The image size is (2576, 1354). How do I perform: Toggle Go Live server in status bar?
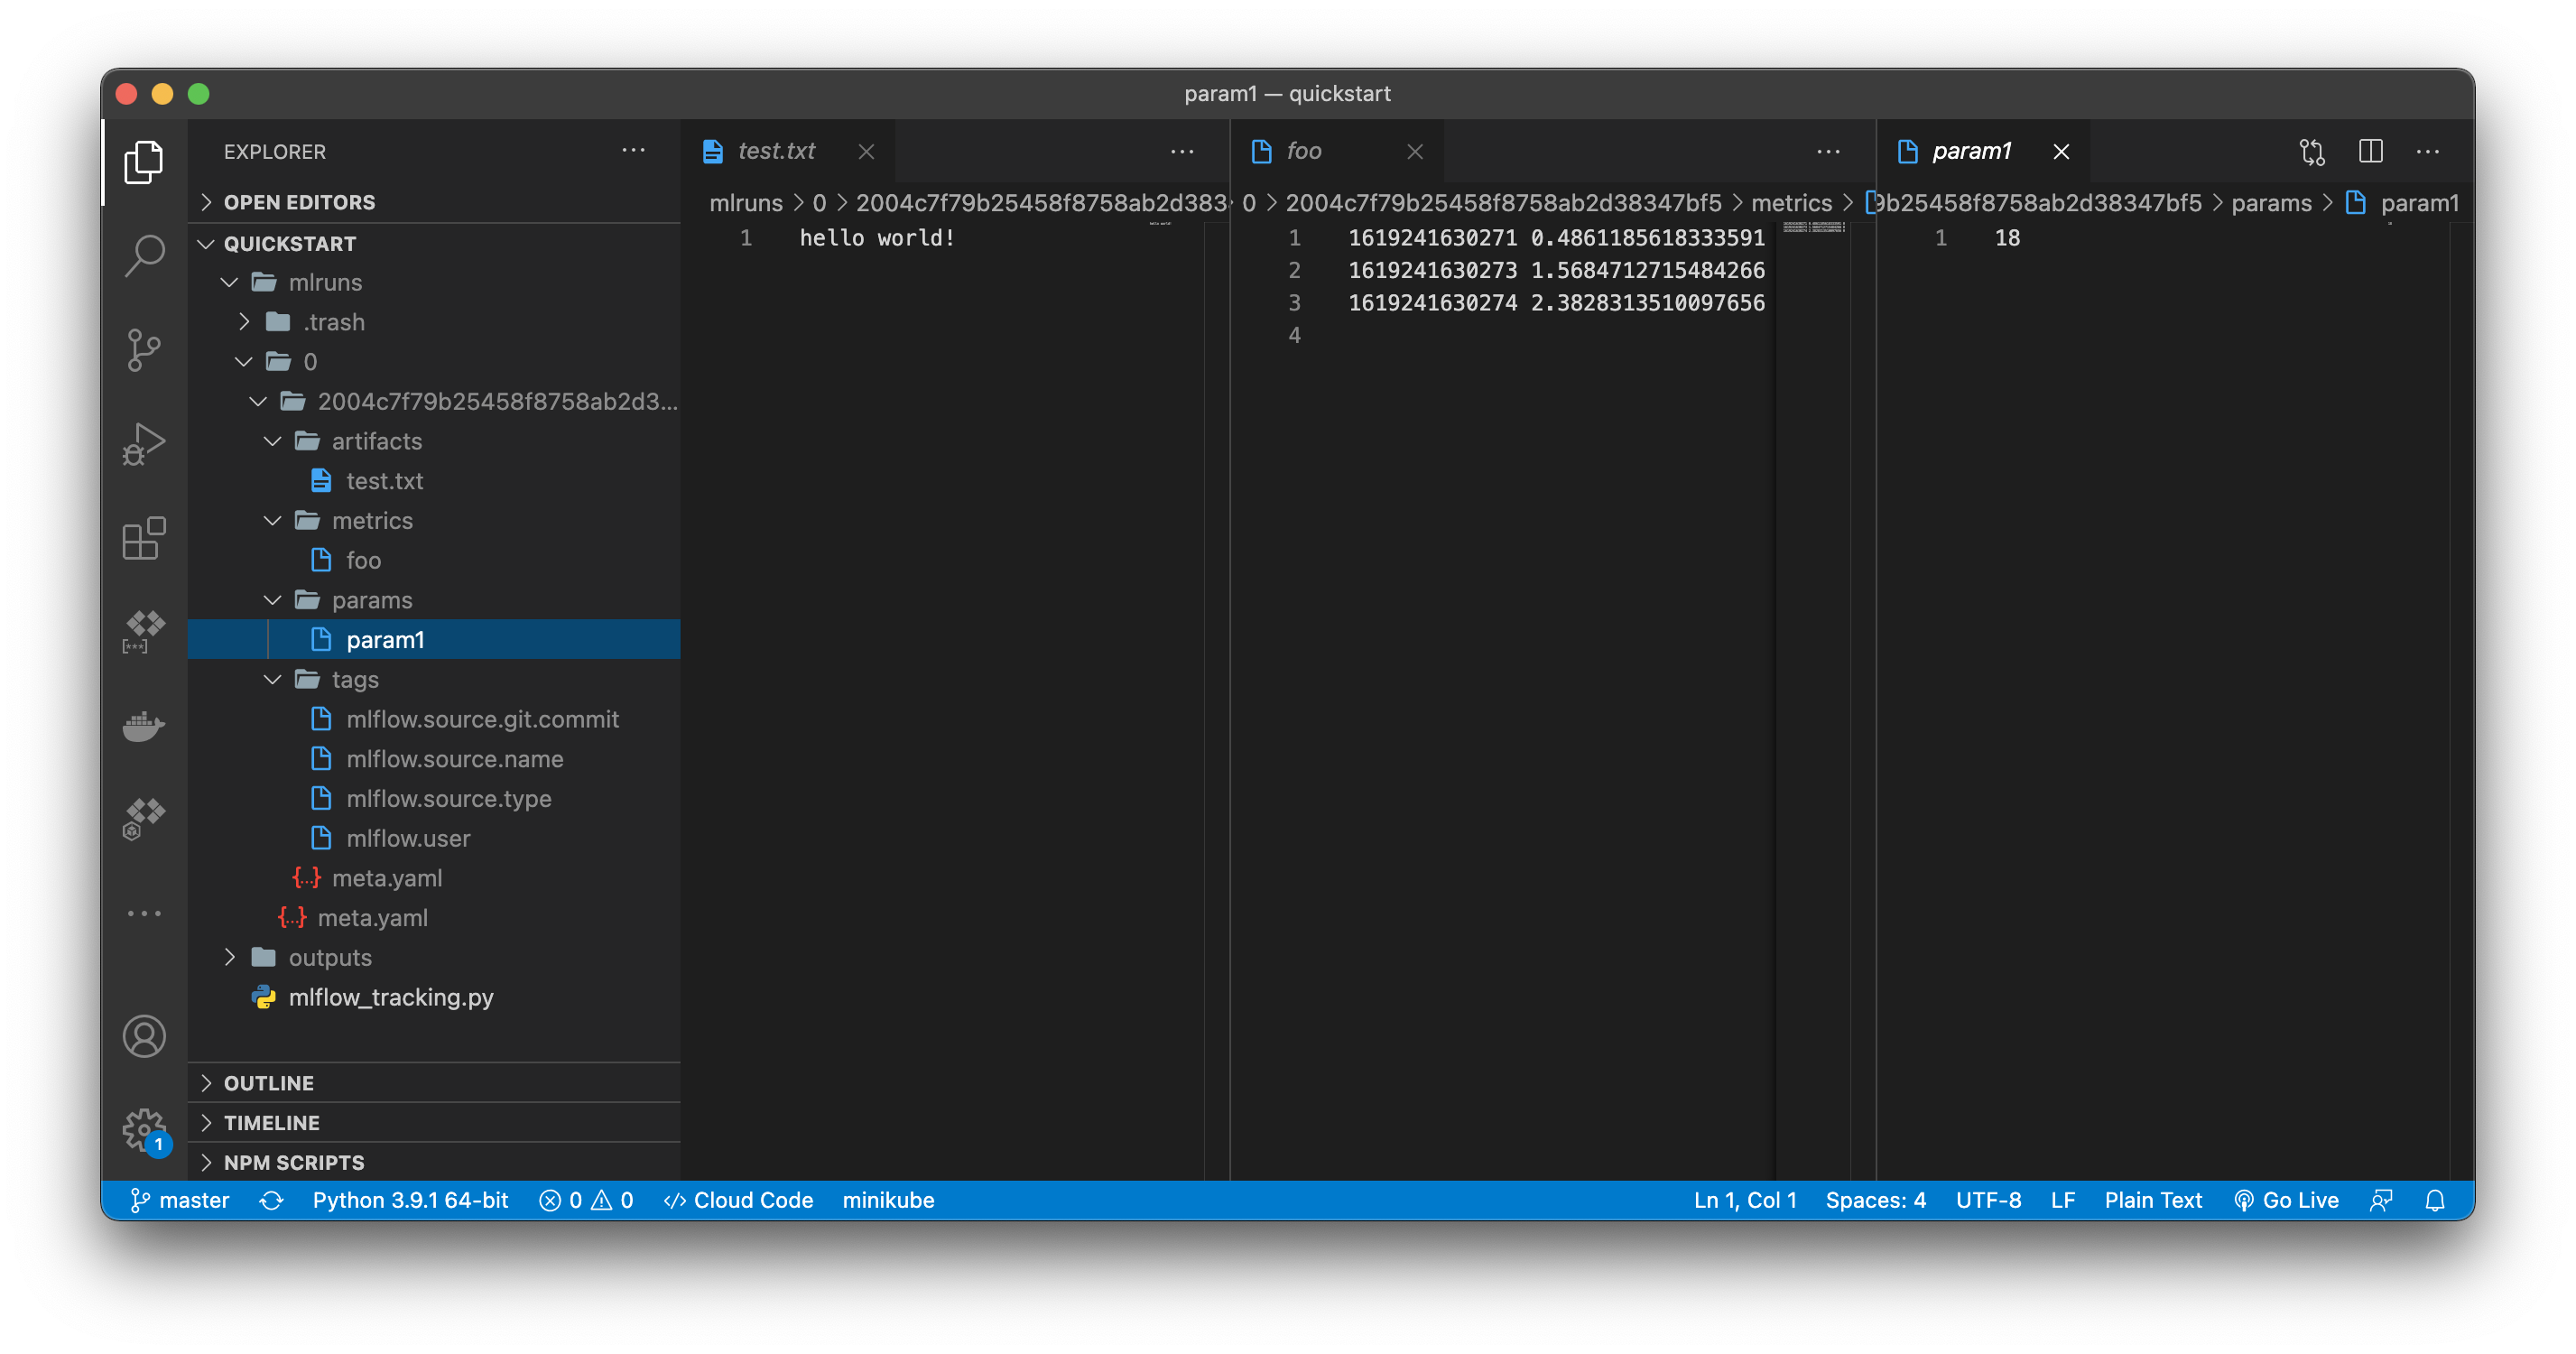coord(2286,1200)
